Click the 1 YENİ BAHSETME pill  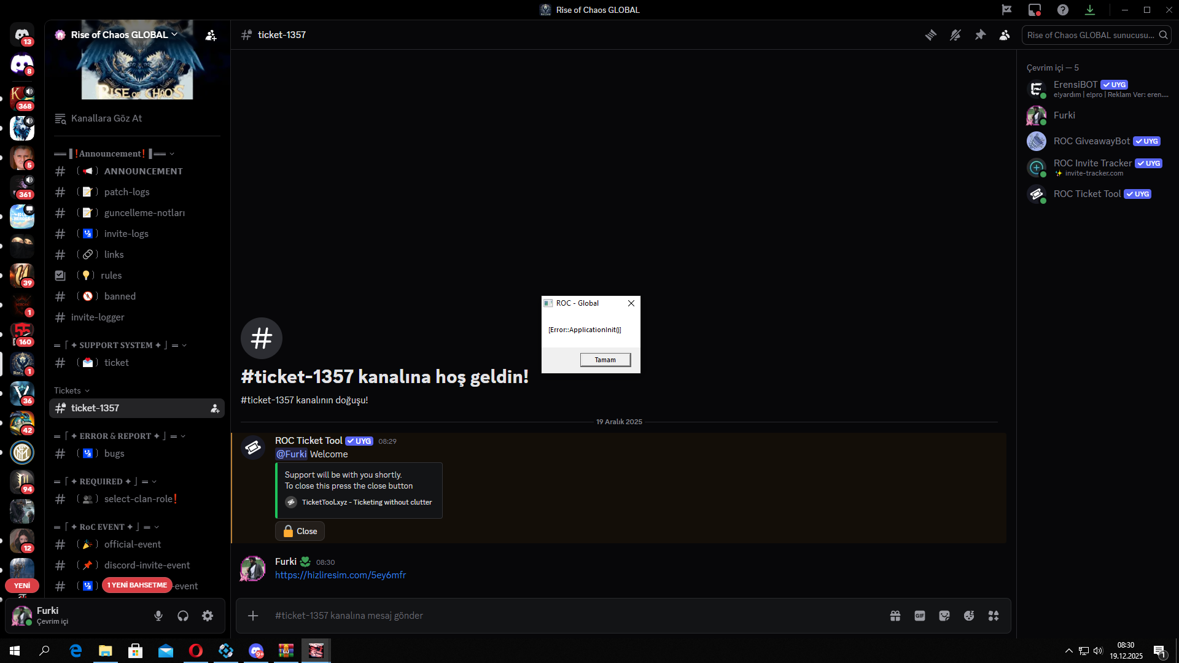137,585
